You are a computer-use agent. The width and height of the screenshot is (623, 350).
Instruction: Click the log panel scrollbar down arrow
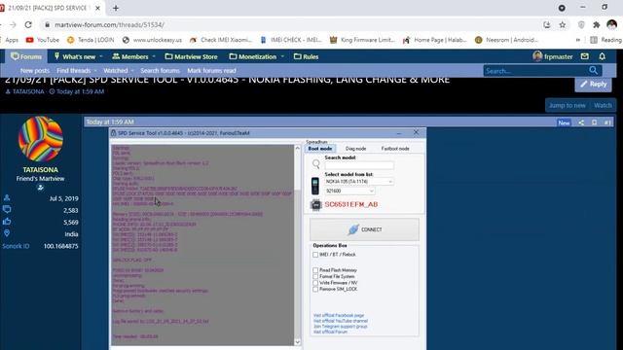click(x=297, y=341)
